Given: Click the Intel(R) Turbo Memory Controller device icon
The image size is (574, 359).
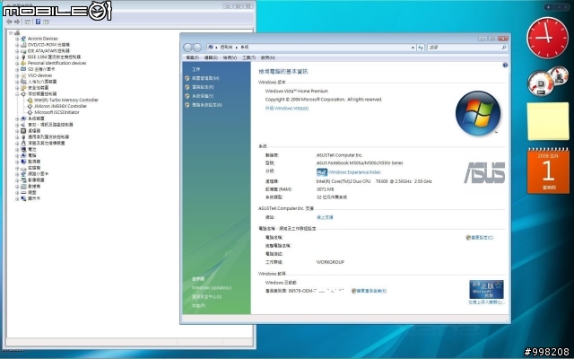Looking at the screenshot, I should pyautogui.click(x=30, y=100).
